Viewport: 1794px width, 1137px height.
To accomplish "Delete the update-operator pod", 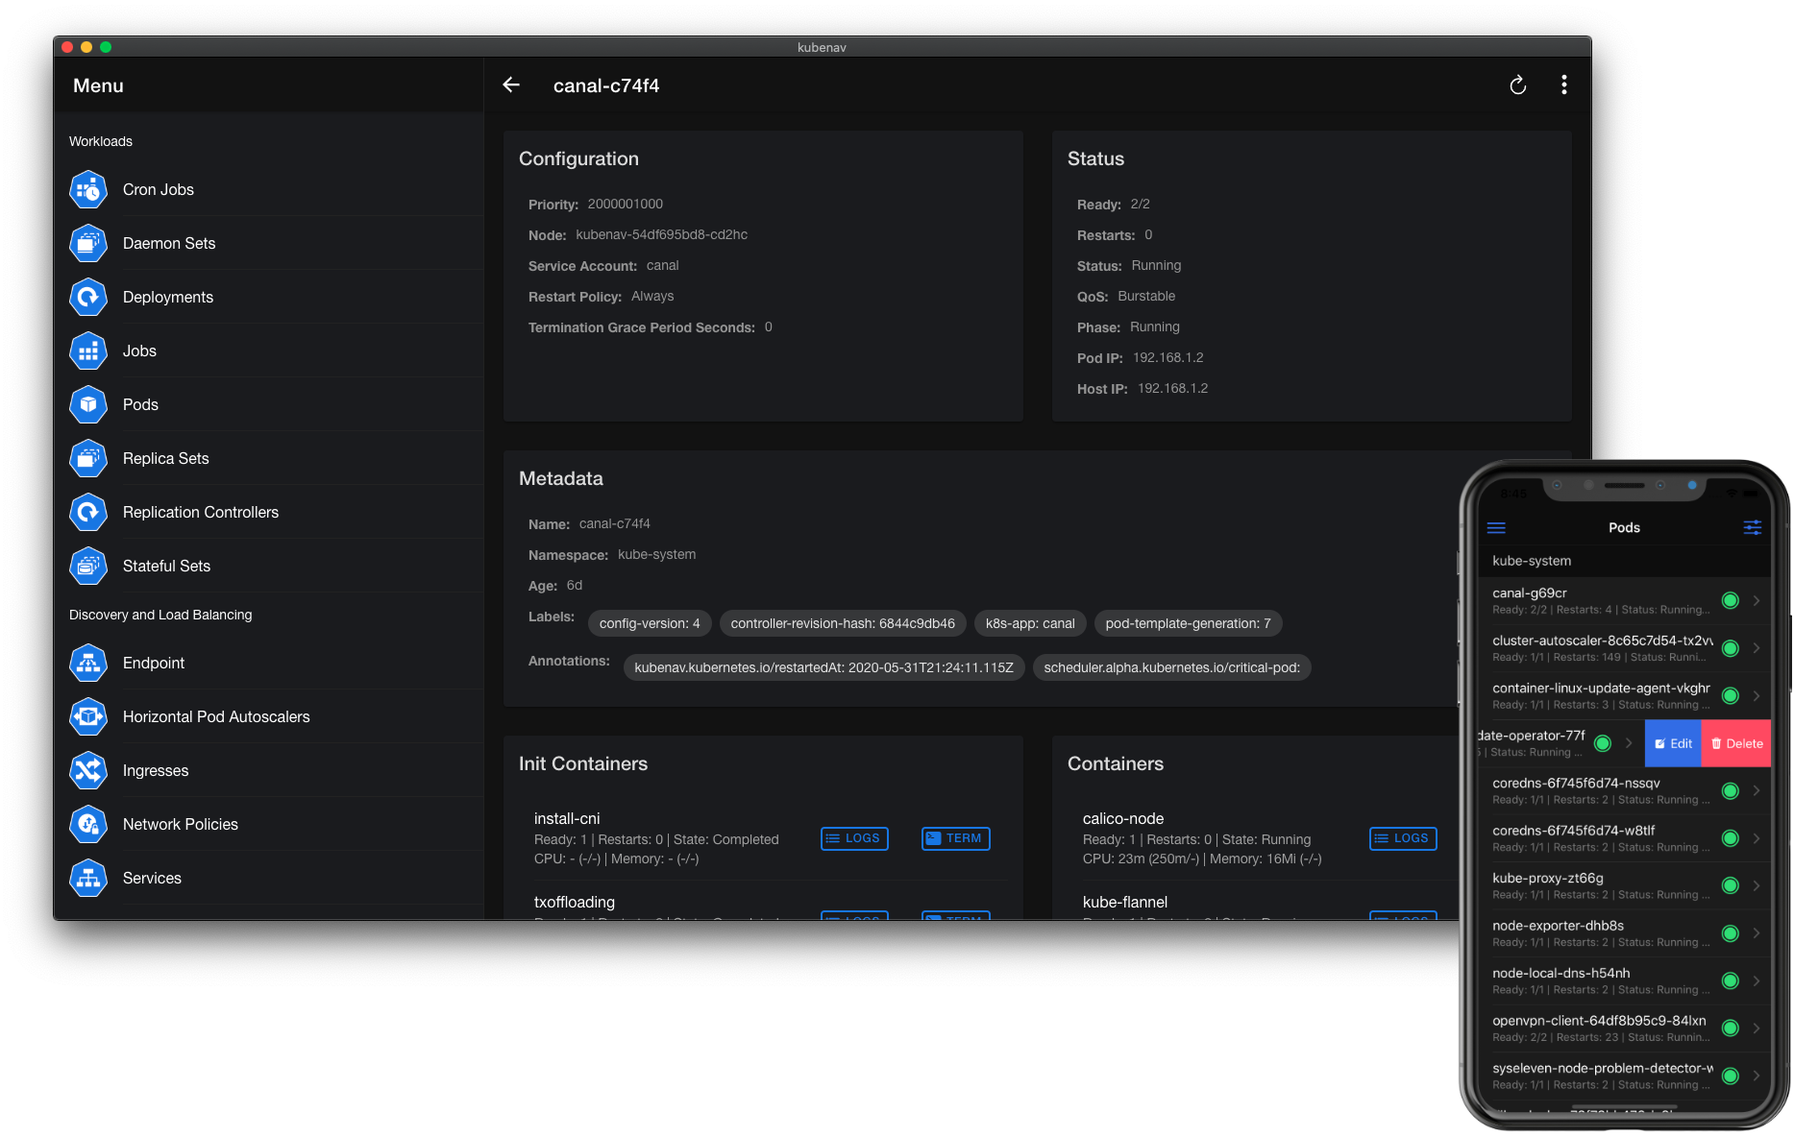I will (1736, 742).
